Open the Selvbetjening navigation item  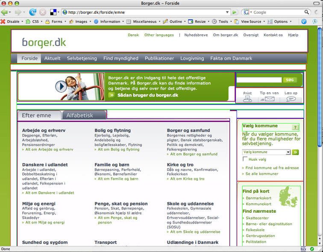click(x=82, y=58)
